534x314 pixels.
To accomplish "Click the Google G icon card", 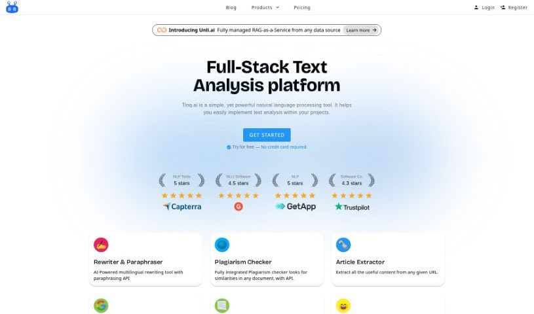I will click(x=101, y=305).
